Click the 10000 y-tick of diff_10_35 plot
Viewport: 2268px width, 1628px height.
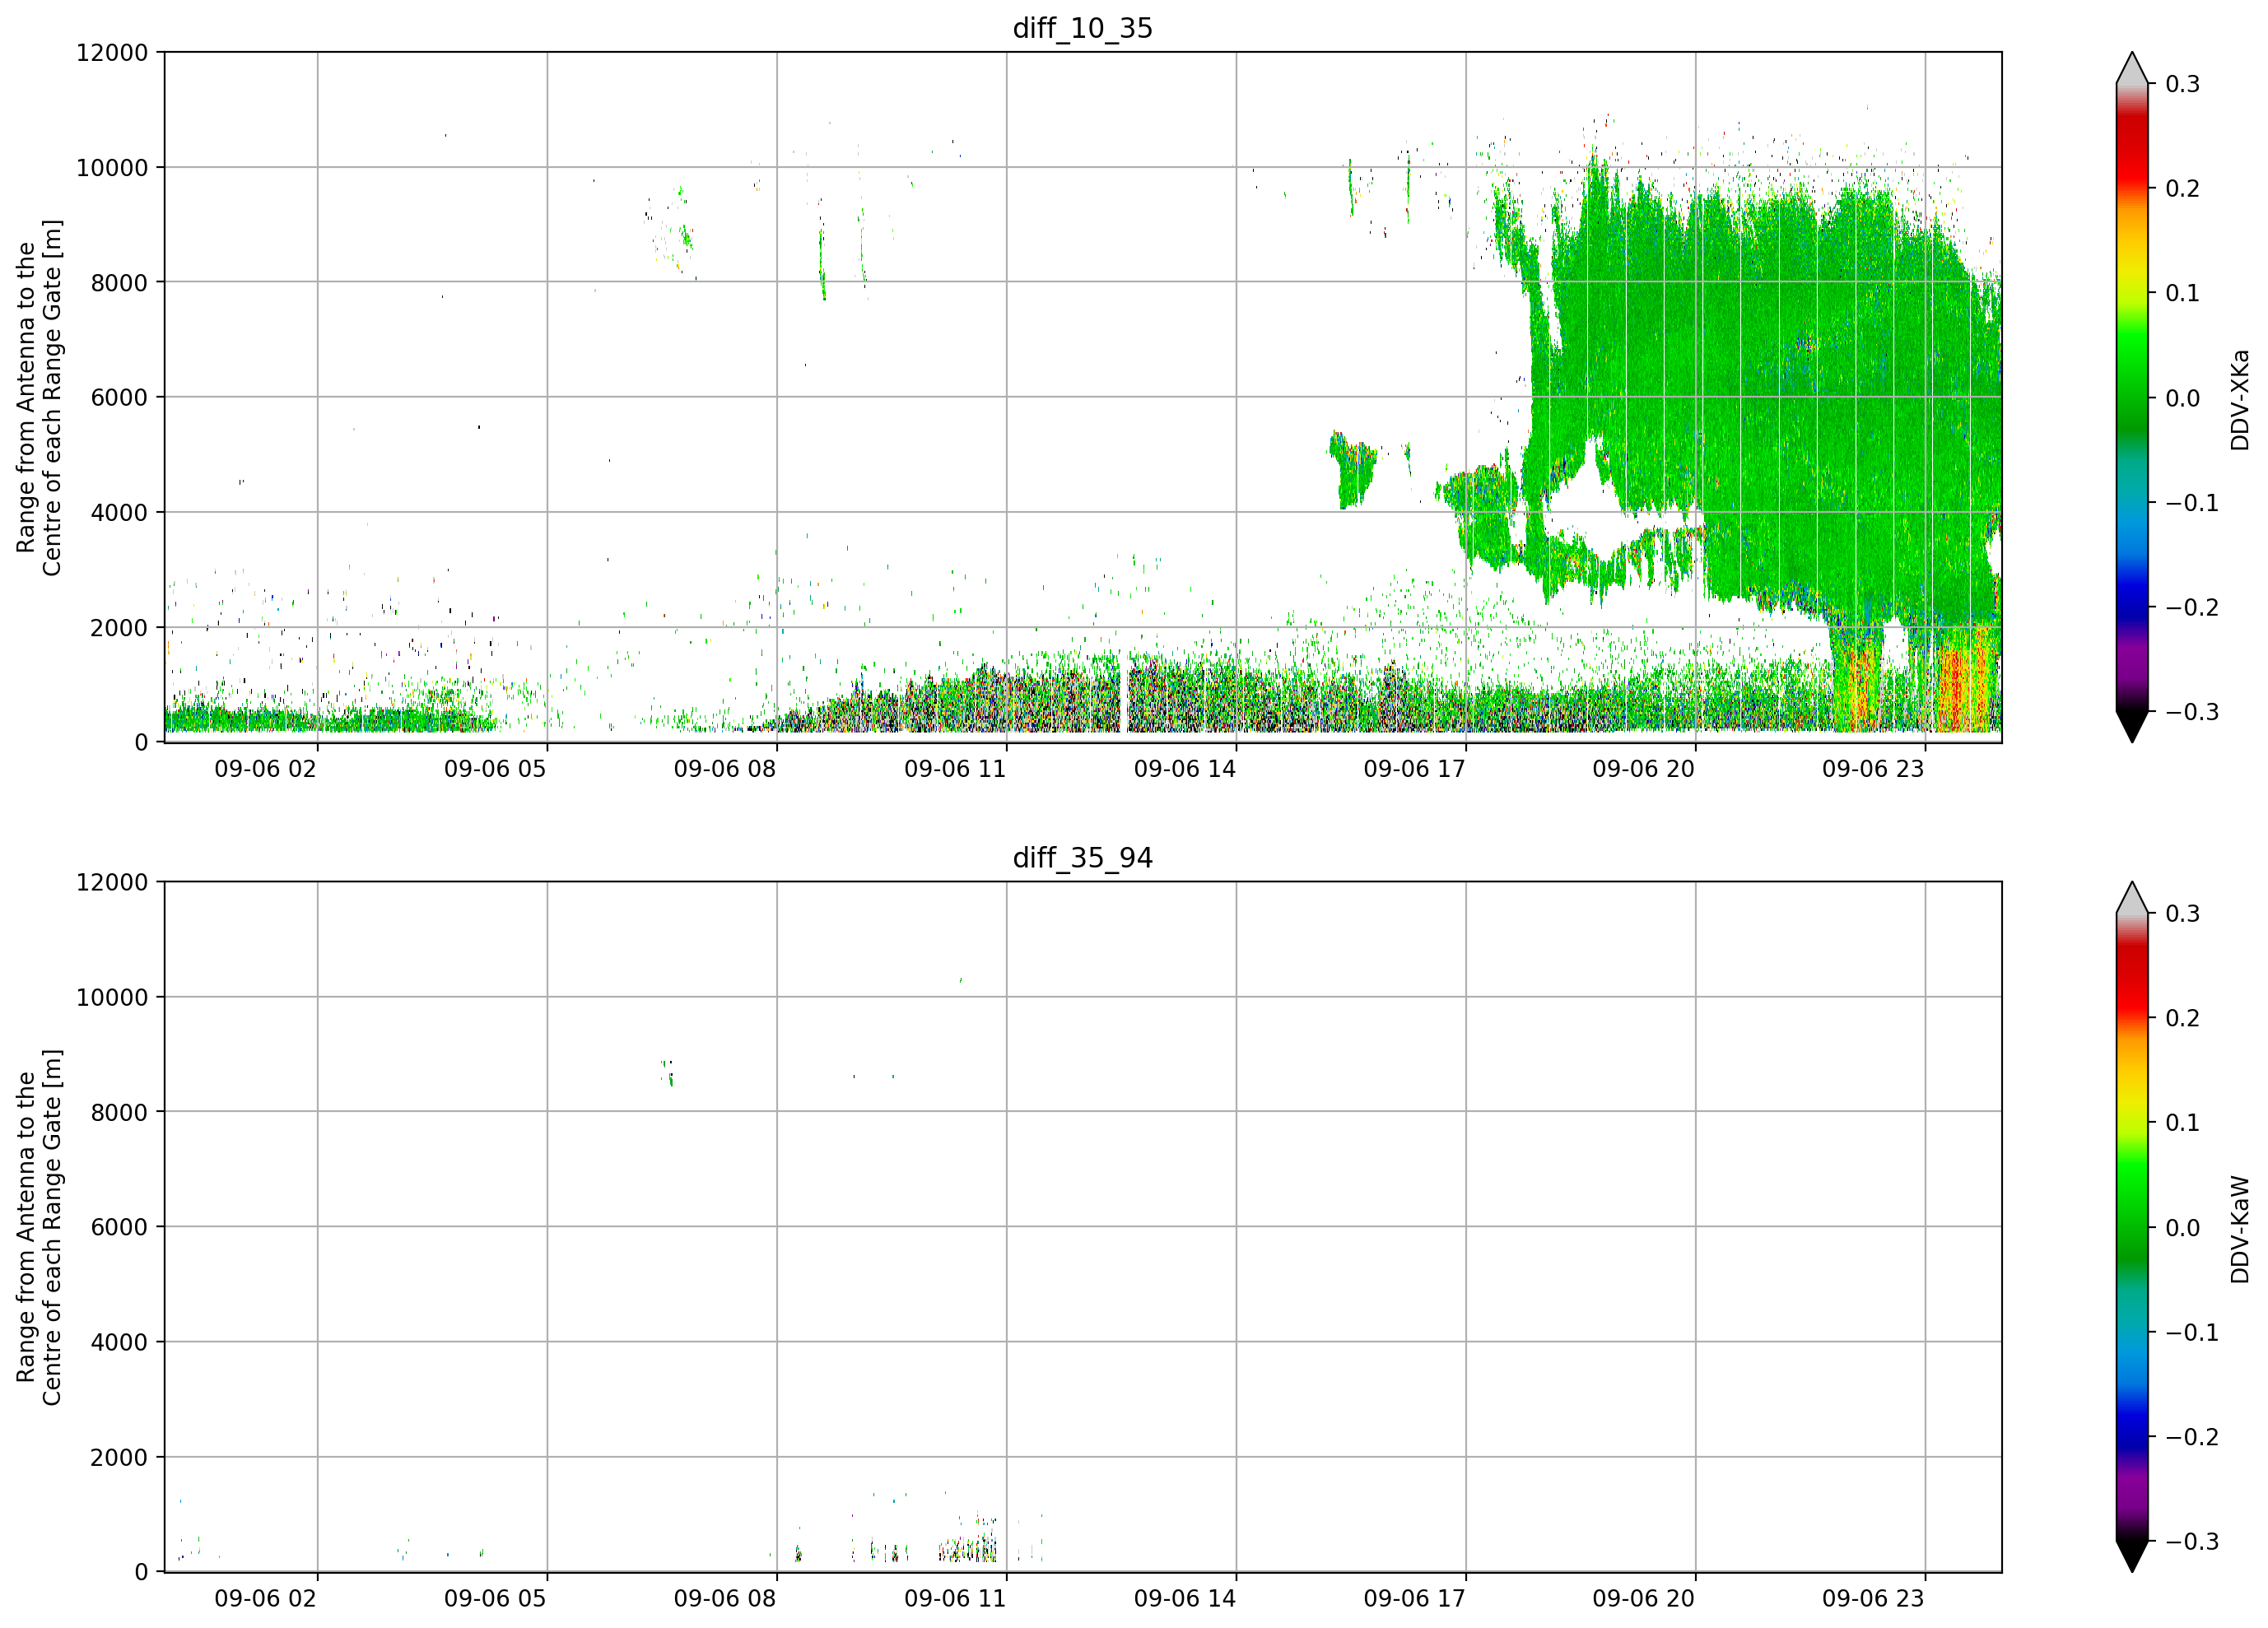point(112,168)
